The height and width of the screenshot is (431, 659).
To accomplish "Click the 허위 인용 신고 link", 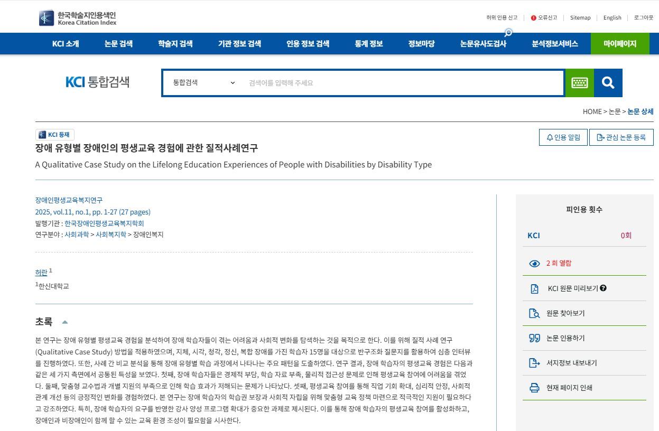I will coord(502,18).
